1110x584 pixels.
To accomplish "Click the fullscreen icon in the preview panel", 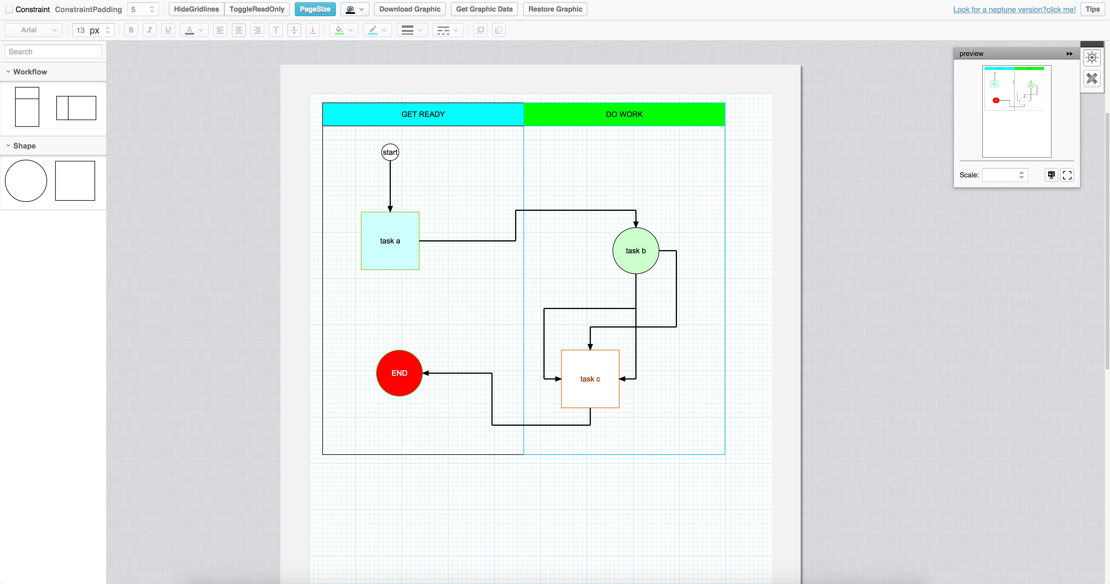I will pos(1067,175).
